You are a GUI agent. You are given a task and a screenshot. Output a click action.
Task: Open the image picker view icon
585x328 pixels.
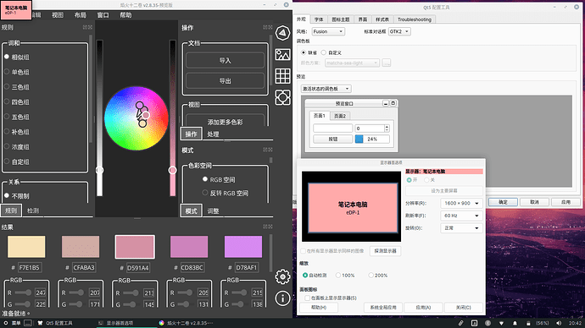pyautogui.click(x=282, y=55)
